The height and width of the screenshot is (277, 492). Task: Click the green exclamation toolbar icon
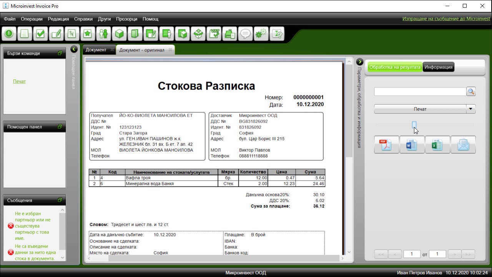9,34
